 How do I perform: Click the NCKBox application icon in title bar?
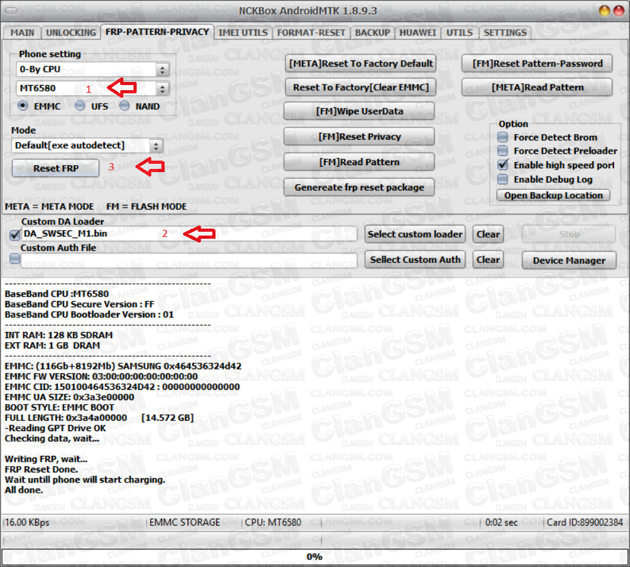coord(11,9)
